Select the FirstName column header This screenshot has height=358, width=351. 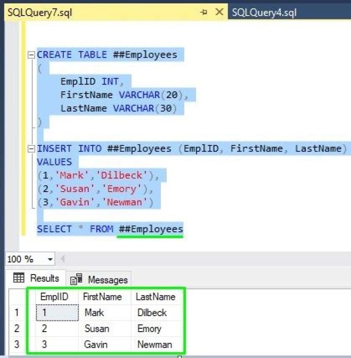coord(105,297)
